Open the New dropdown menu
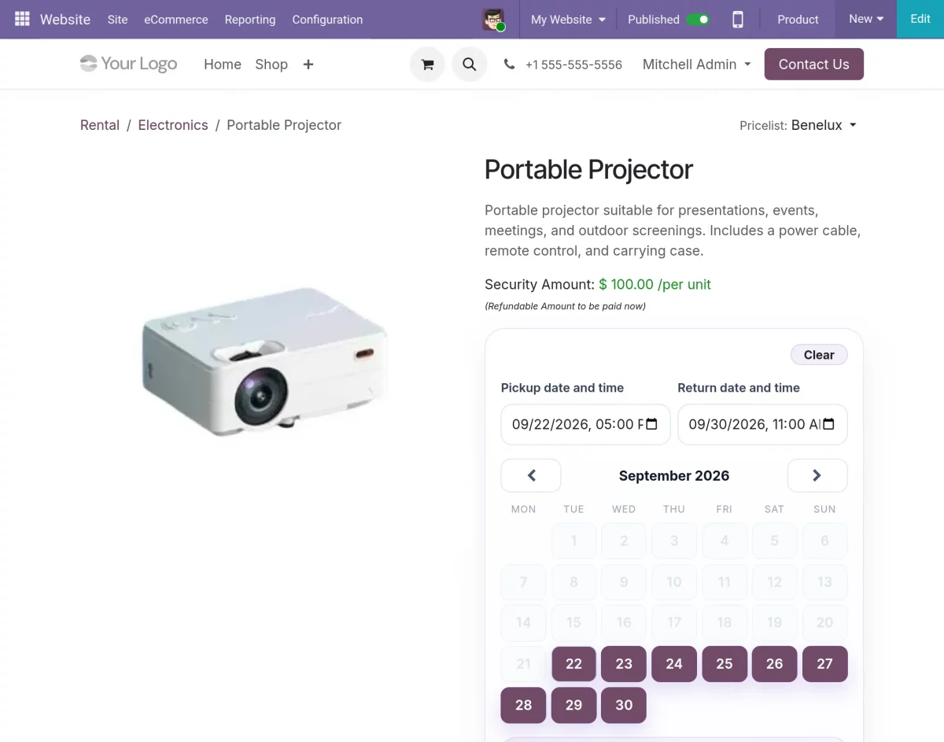The image size is (944, 742). [866, 19]
